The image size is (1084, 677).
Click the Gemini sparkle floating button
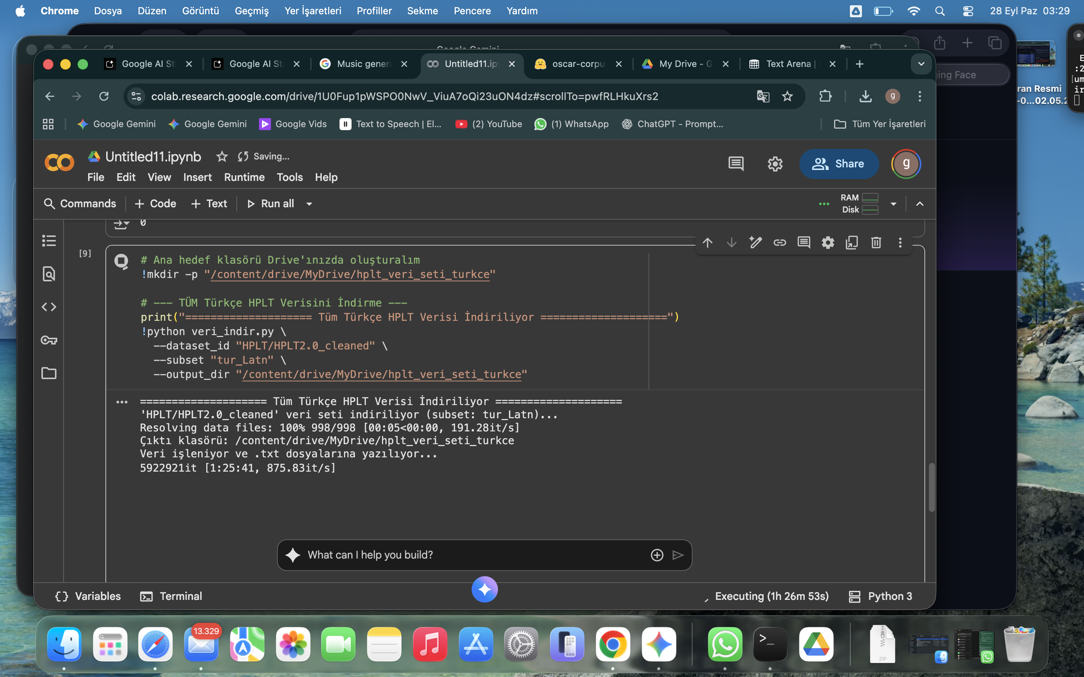tap(484, 589)
